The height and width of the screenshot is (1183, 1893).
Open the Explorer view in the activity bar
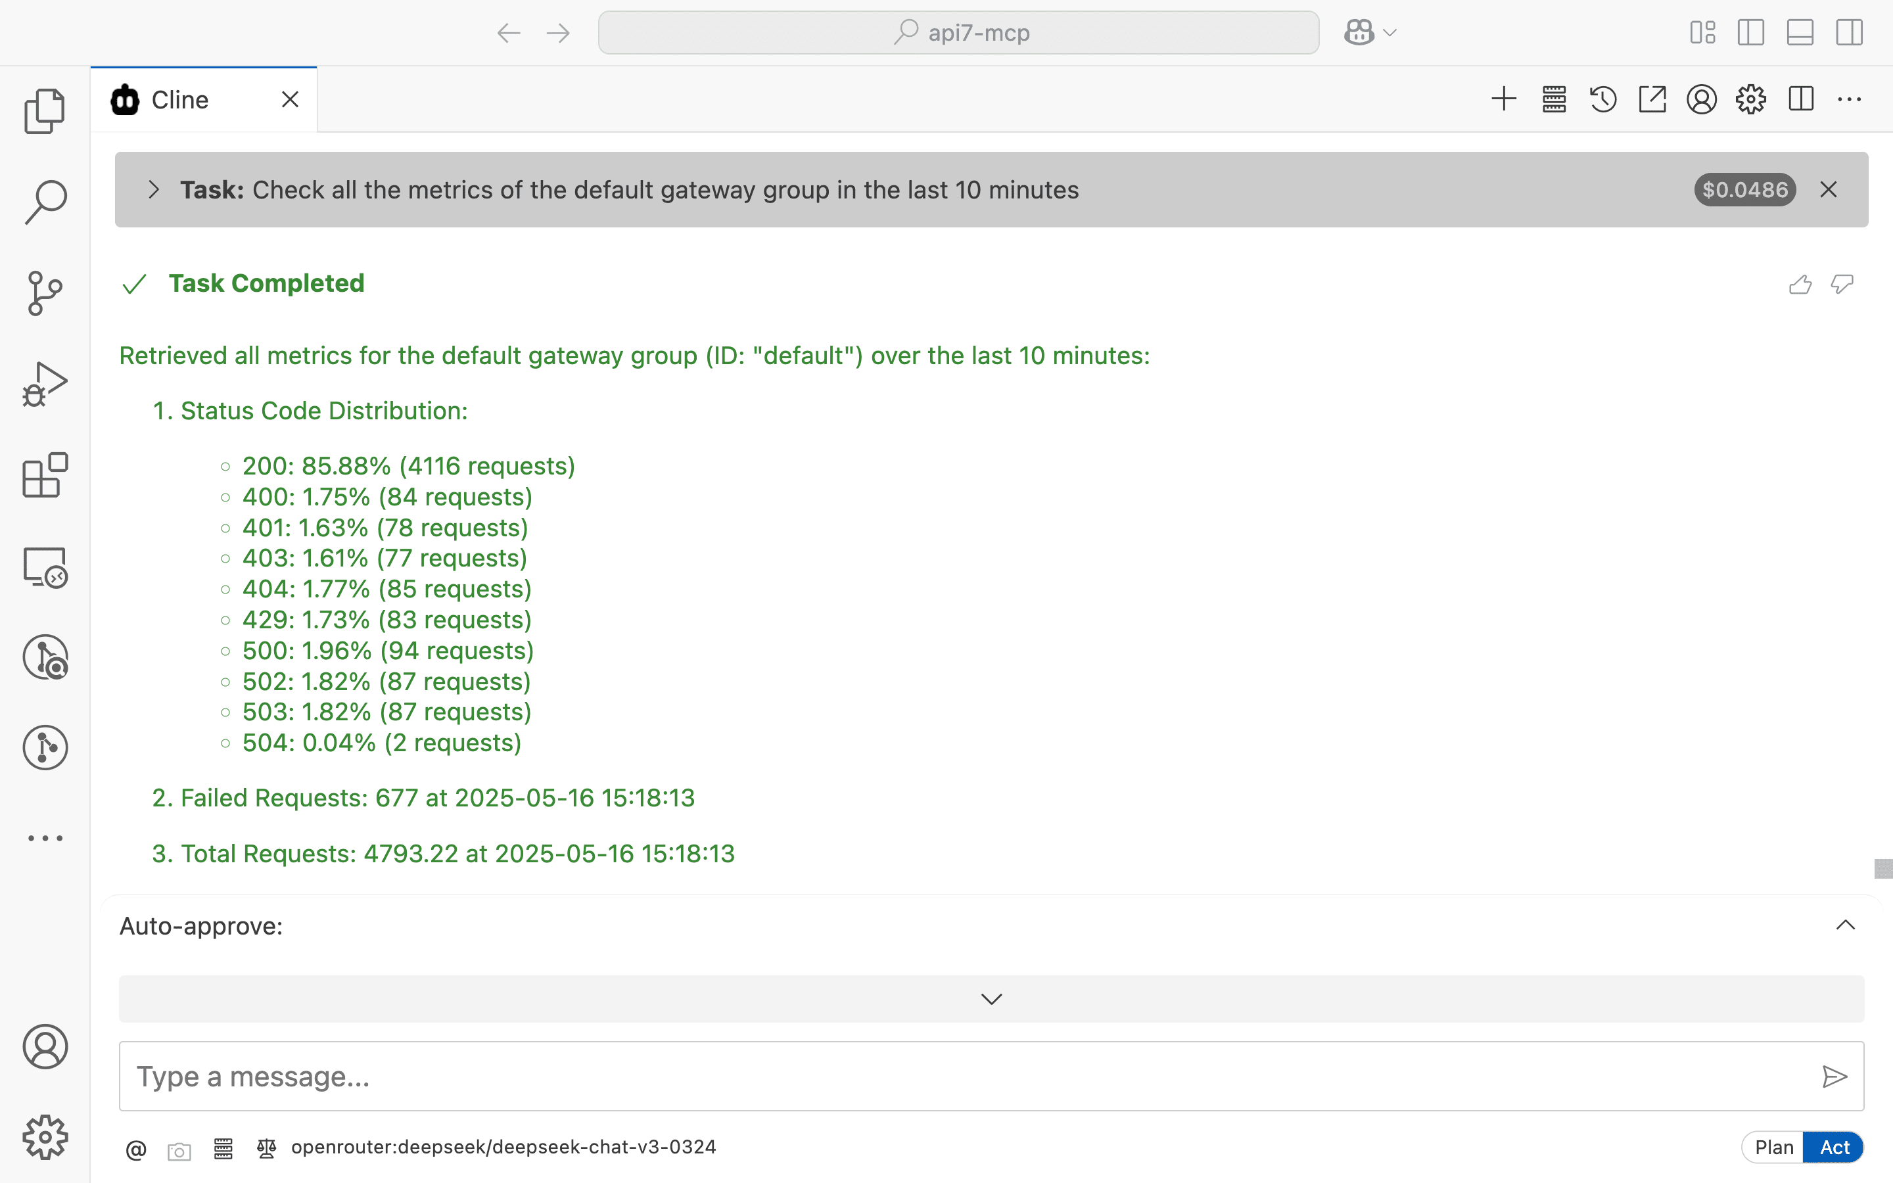click(45, 111)
